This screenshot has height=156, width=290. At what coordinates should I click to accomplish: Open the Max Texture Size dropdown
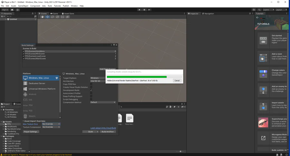(x=51, y=124)
